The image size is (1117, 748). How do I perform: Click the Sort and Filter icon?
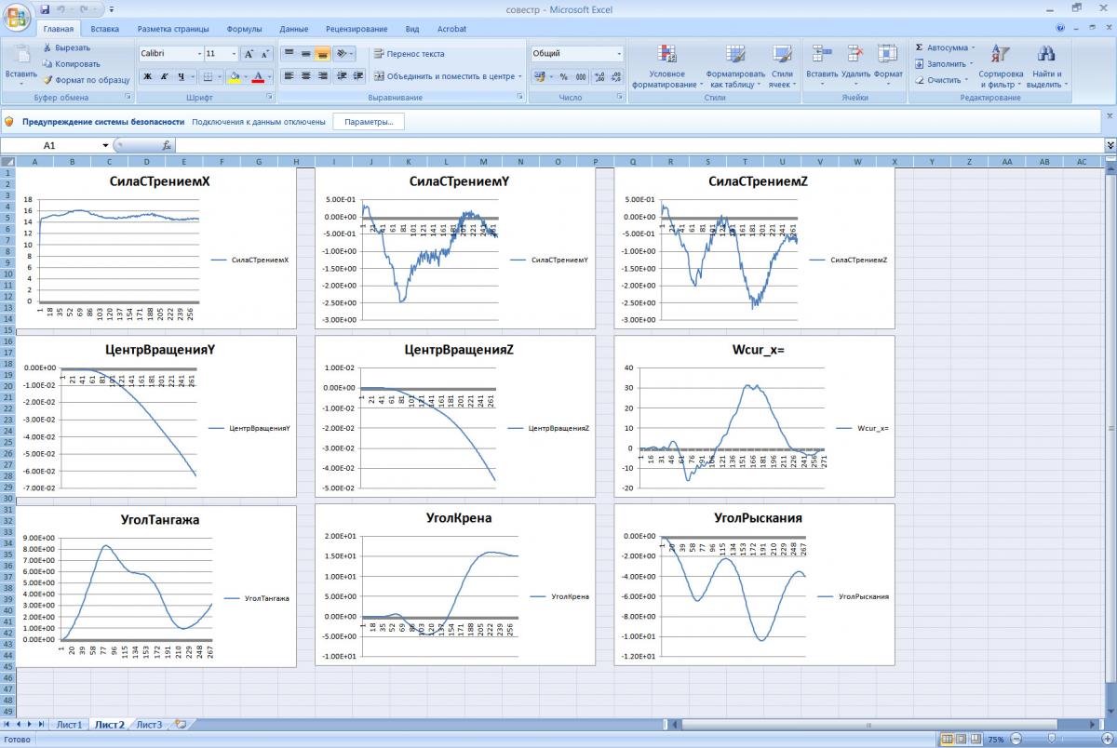click(1001, 54)
